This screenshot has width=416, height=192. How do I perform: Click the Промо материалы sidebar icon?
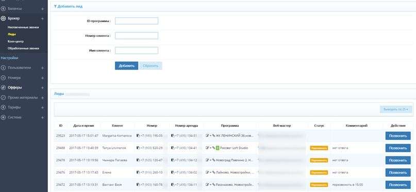(x=3, y=97)
